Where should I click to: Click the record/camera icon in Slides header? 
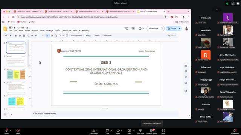pos(140,28)
